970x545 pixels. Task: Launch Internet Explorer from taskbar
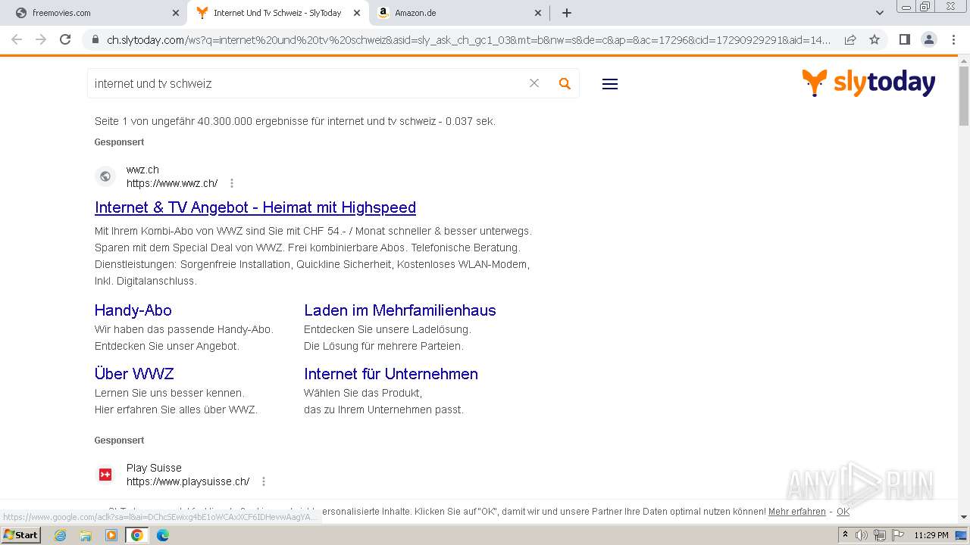pyautogui.click(x=61, y=535)
